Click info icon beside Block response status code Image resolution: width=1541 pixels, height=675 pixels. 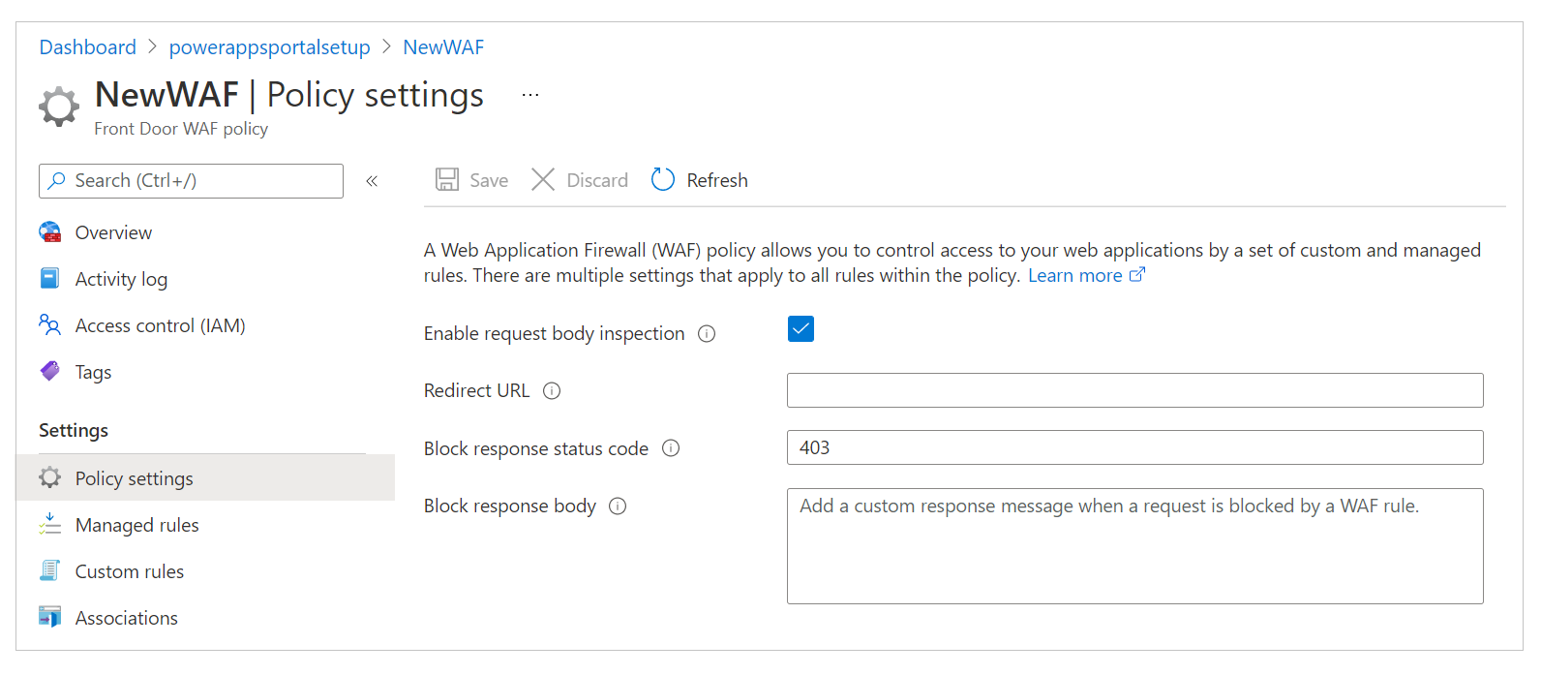click(x=671, y=448)
